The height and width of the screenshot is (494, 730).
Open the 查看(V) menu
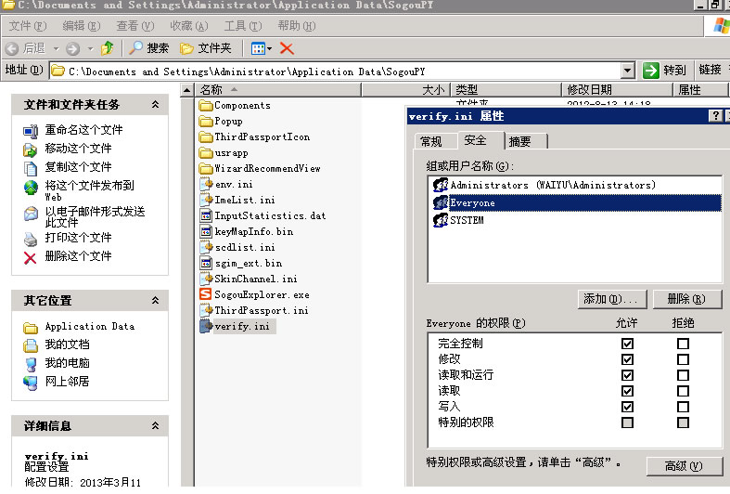tap(135, 26)
